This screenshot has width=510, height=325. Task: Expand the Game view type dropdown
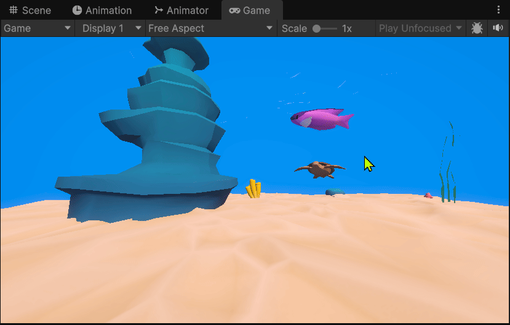[38, 28]
